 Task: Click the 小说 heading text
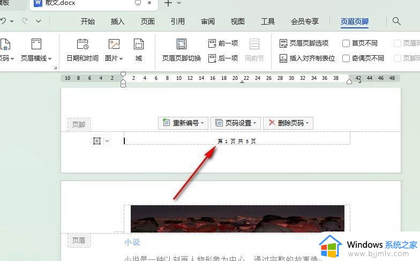pyautogui.click(x=132, y=242)
